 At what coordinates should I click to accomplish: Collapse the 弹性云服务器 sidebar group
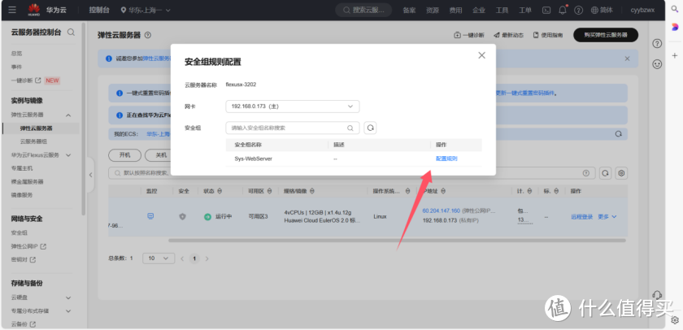[68, 115]
